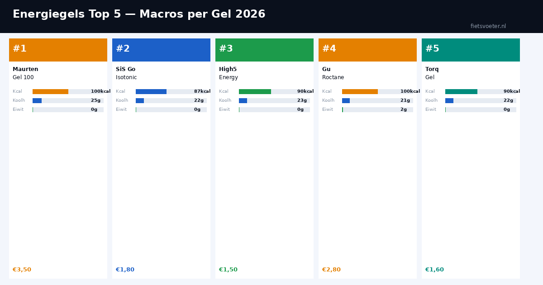Click the 22g value in Torq card
The height and width of the screenshot is (285, 543).
pos(508,100)
